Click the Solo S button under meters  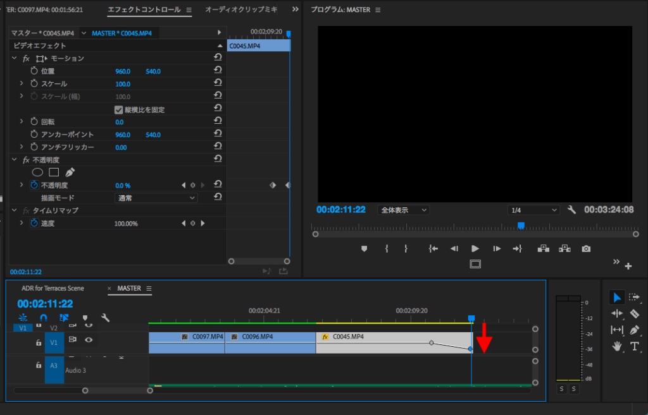pyautogui.click(x=561, y=389)
